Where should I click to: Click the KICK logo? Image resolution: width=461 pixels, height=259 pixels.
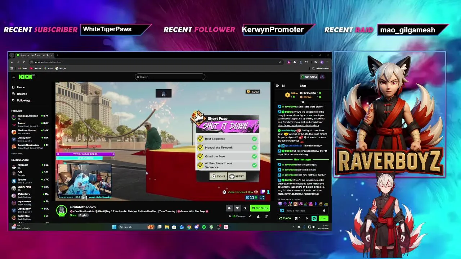tap(26, 77)
